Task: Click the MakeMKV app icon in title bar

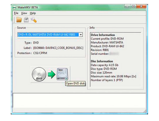Action: [14, 8]
